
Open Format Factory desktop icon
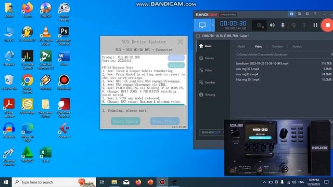(x=64, y=12)
